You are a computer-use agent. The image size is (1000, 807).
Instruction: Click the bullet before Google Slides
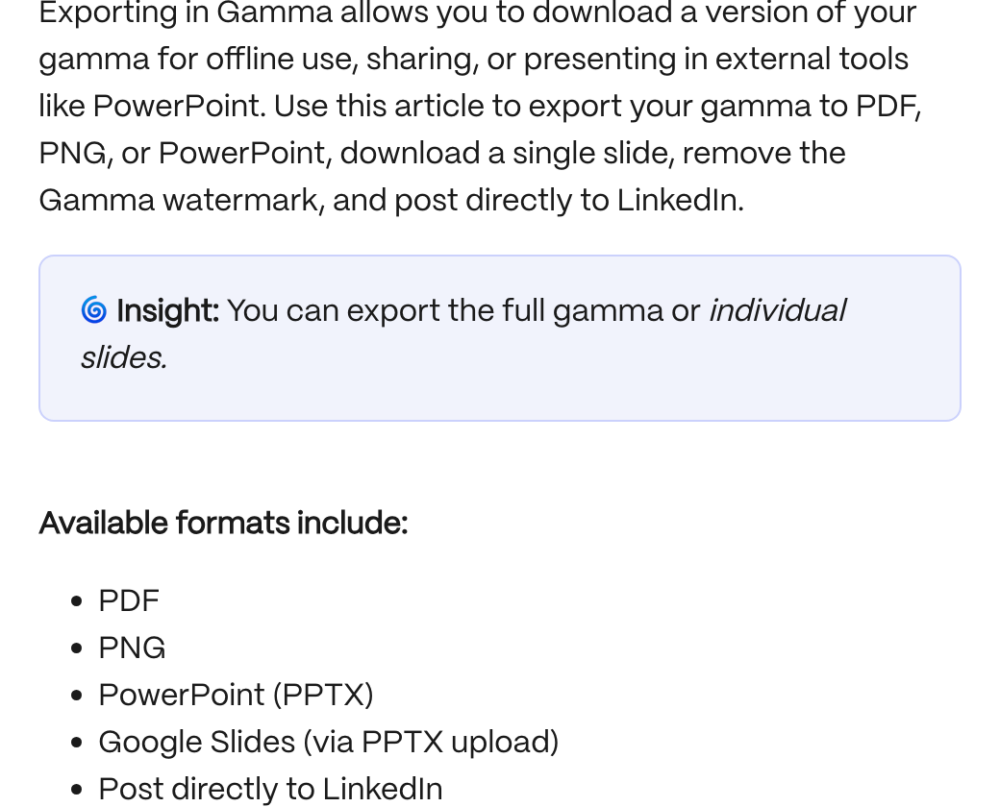point(77,743)
